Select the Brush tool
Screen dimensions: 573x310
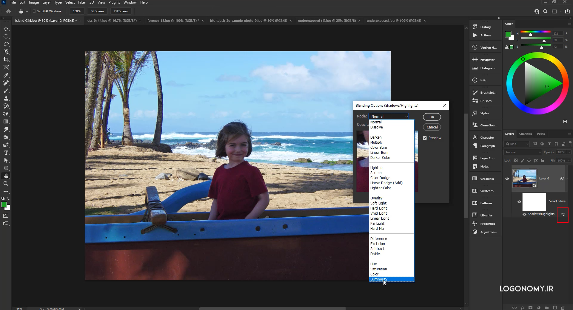coord(6,91)
